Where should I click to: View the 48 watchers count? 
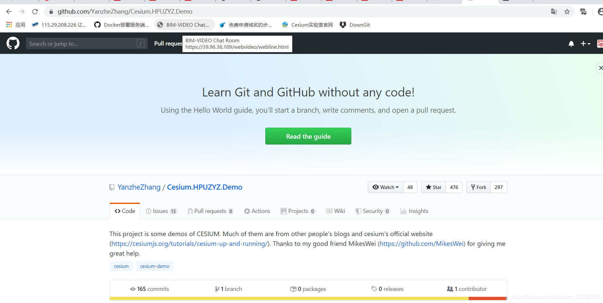click(x=410, y=187)
